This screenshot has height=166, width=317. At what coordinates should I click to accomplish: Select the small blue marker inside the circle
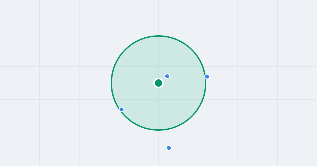pos(167,76)
